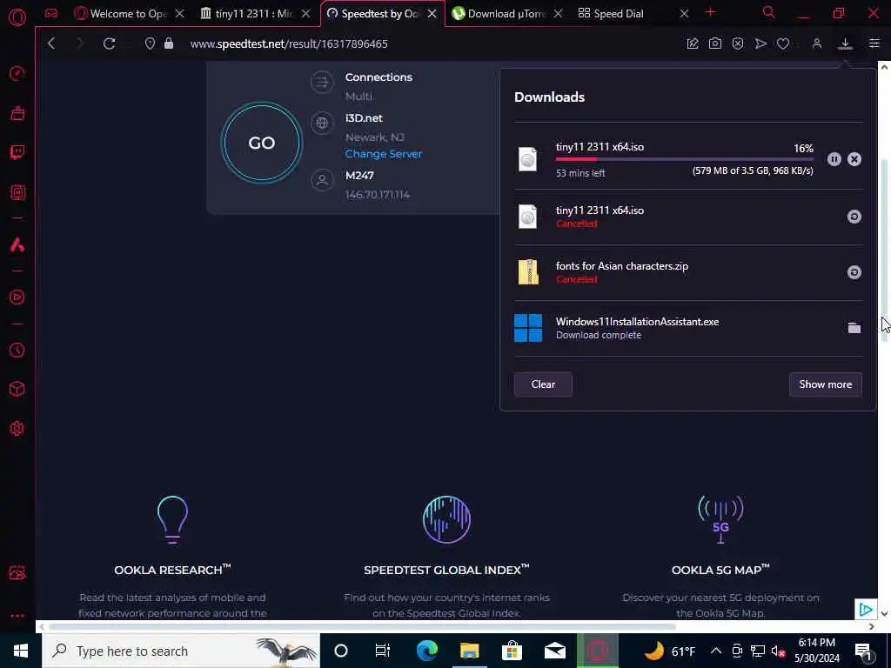This screenshot has height=668, width=891.
Task: Reload the current page
Action: [x=109, y=43]
